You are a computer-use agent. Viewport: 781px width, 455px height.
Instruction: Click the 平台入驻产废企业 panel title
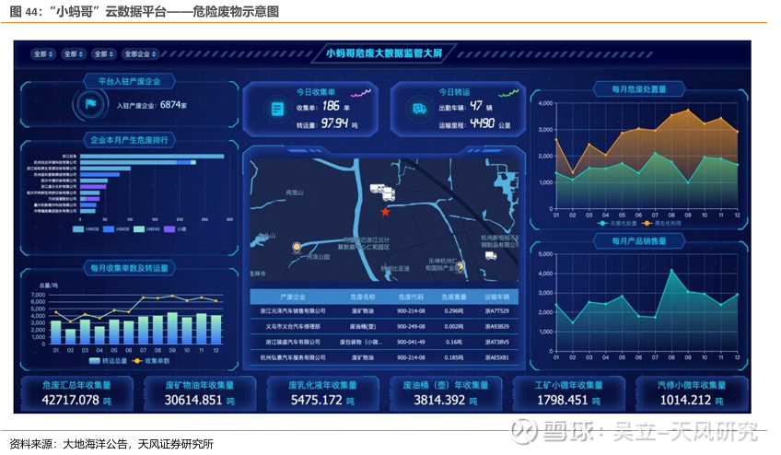point(129,81)
